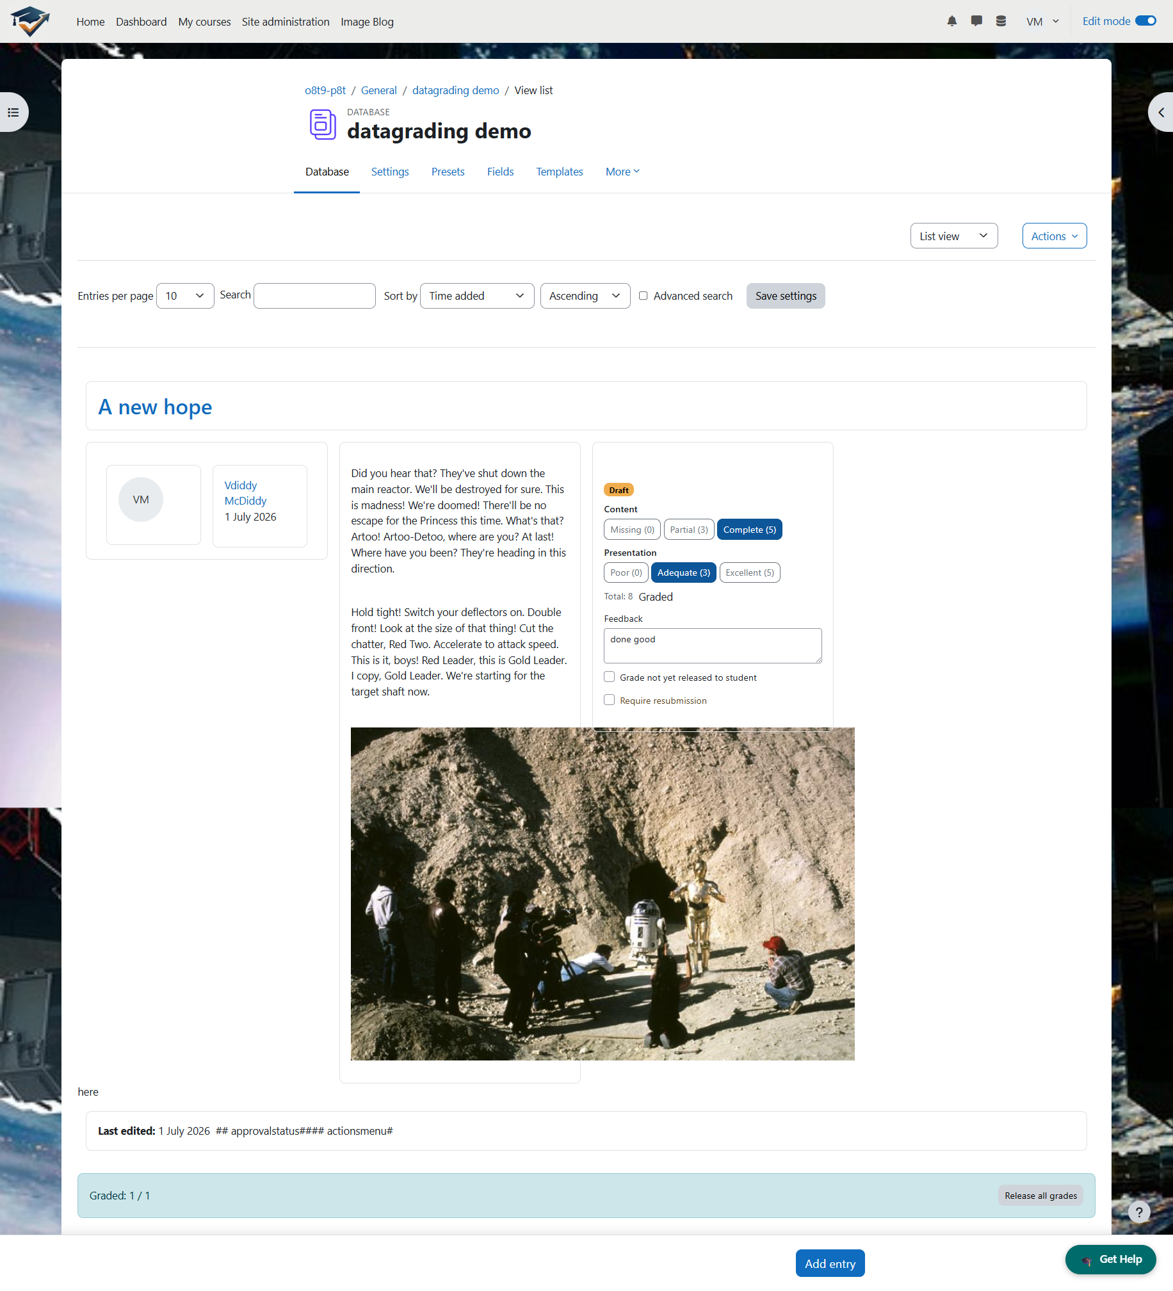Click the droids film set photo
The image size is (1173, 1291).
click(x=603, y=894)
